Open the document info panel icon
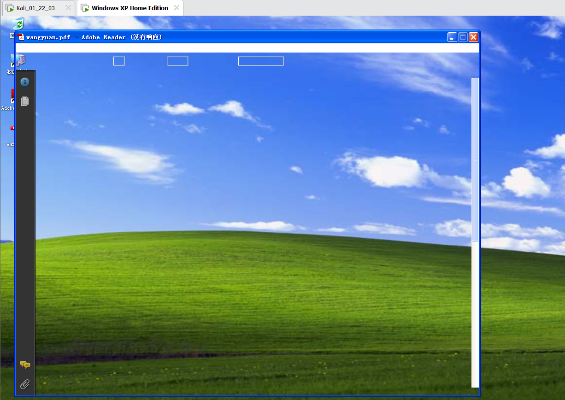Viewport: 565px width, 400px height. (25, 82)
